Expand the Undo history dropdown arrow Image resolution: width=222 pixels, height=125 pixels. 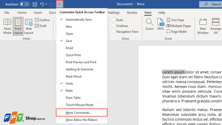tap(46, 4)
